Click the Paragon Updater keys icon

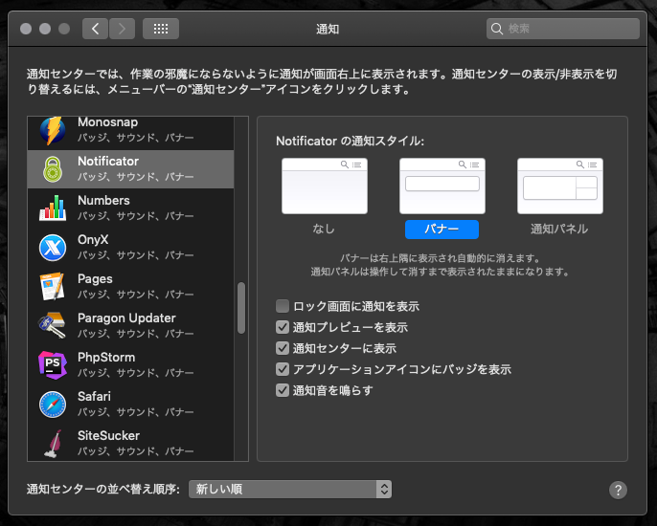coord(53,325)
